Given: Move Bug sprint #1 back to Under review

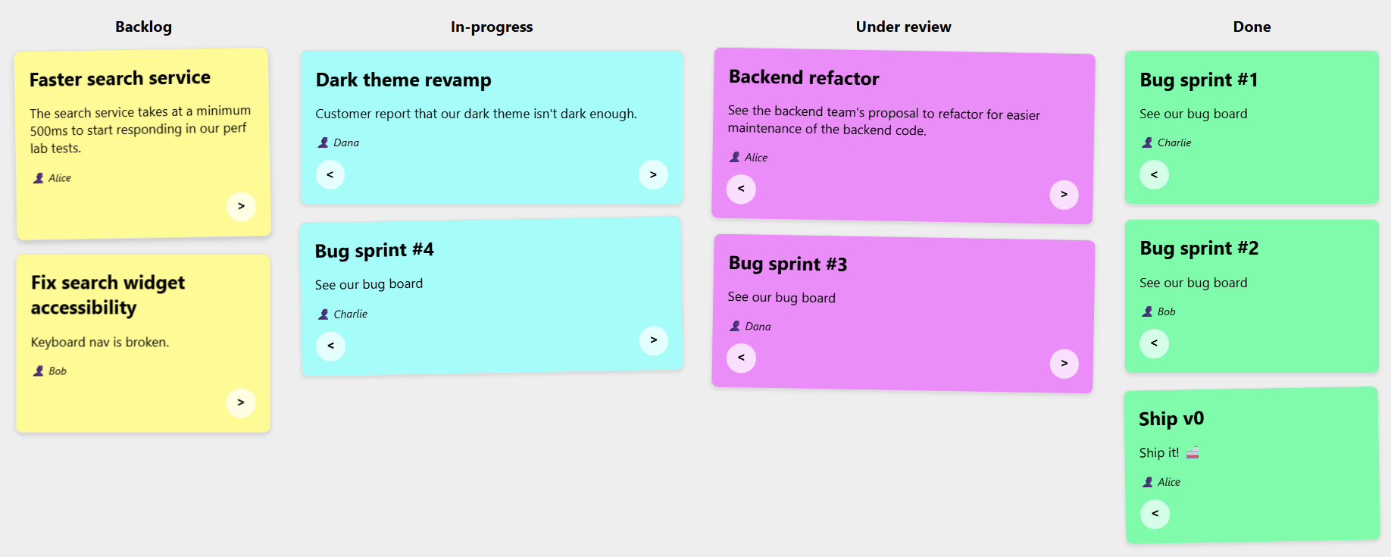Looking at the screenshot, I should (1154, 174).
